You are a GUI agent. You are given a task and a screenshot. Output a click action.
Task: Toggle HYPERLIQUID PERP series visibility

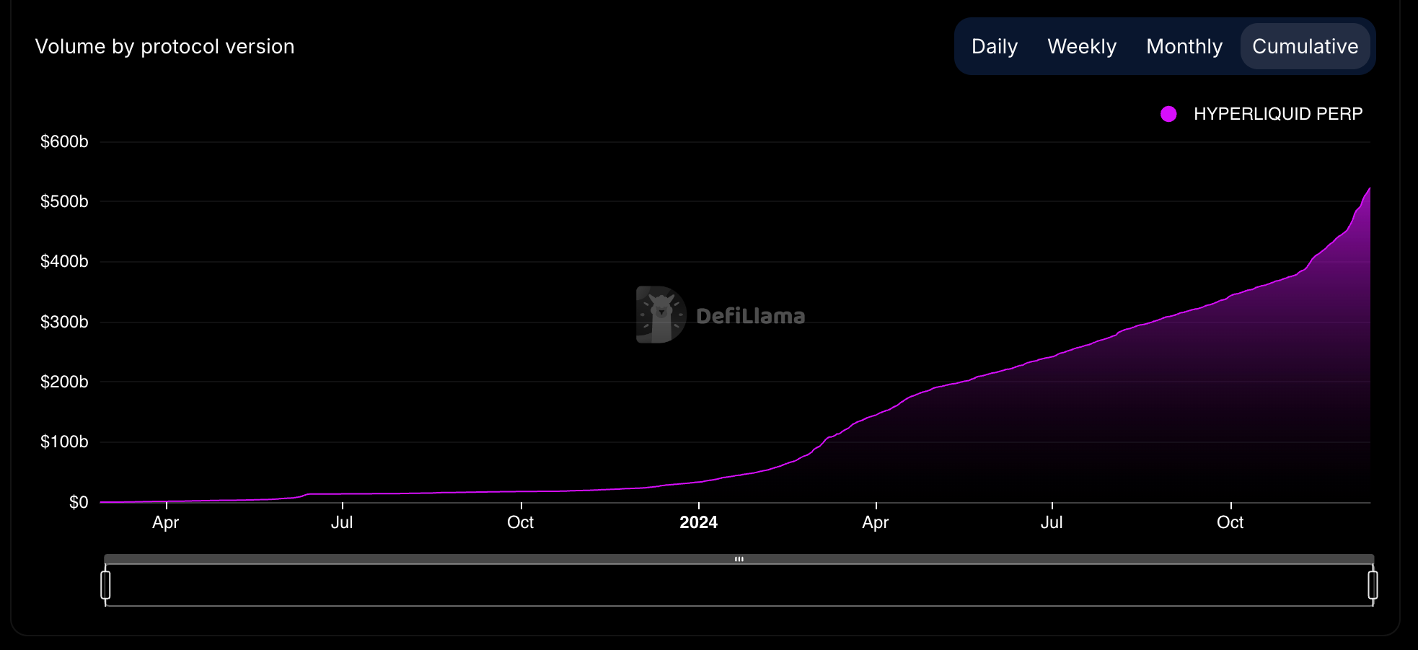click(1277, 113)
